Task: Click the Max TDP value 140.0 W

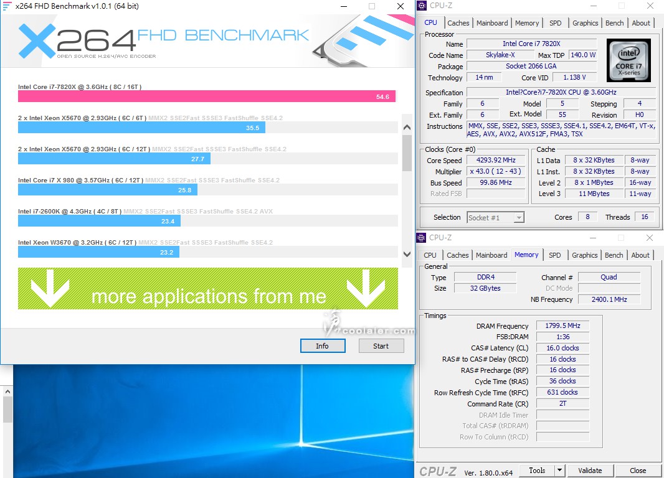Action: click(582, 55)
